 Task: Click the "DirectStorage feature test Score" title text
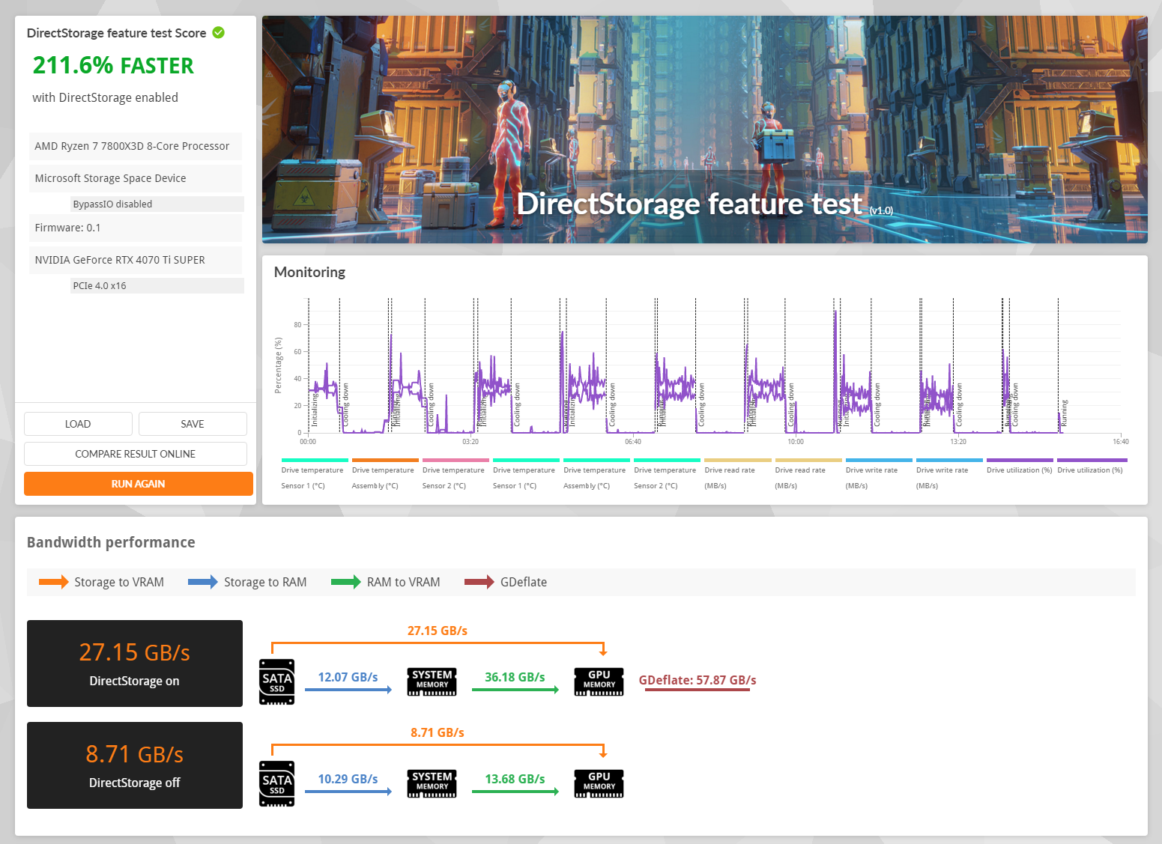click(117, 33)
